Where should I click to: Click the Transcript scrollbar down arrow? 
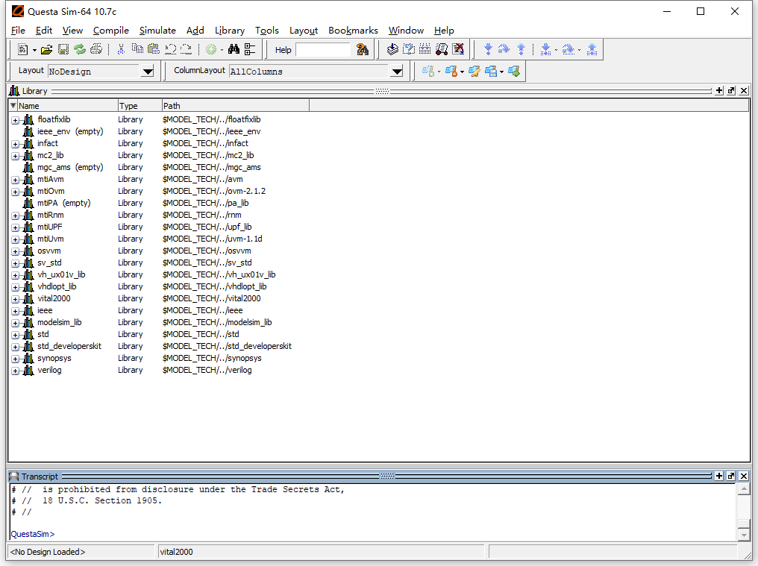click(x=744, y=535)
